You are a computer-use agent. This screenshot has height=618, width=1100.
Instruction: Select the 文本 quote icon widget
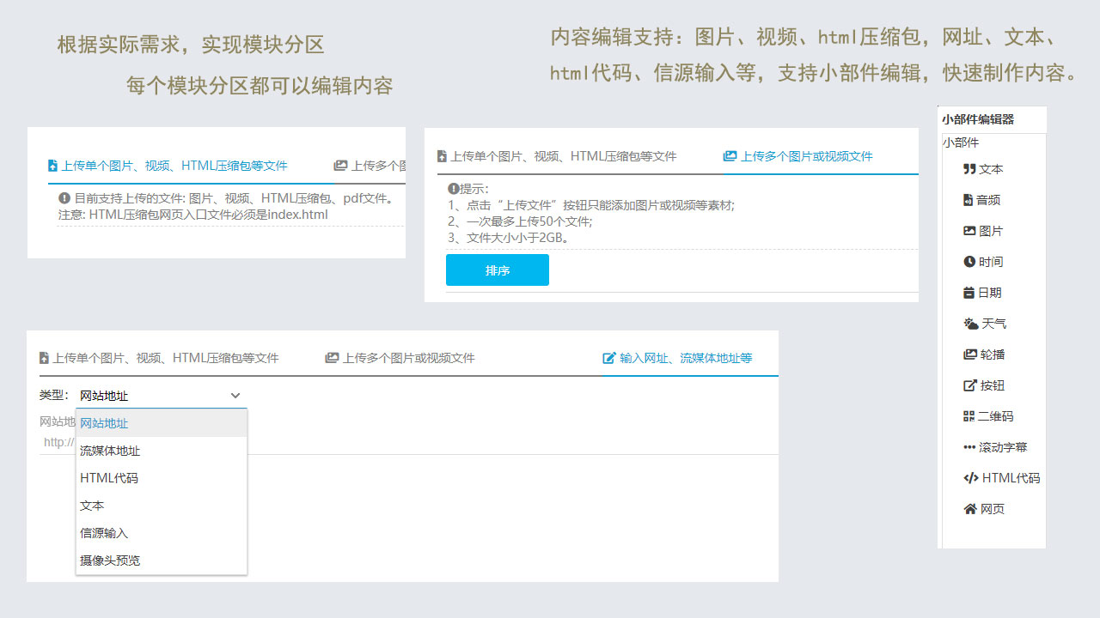click(x=969, y=169)
